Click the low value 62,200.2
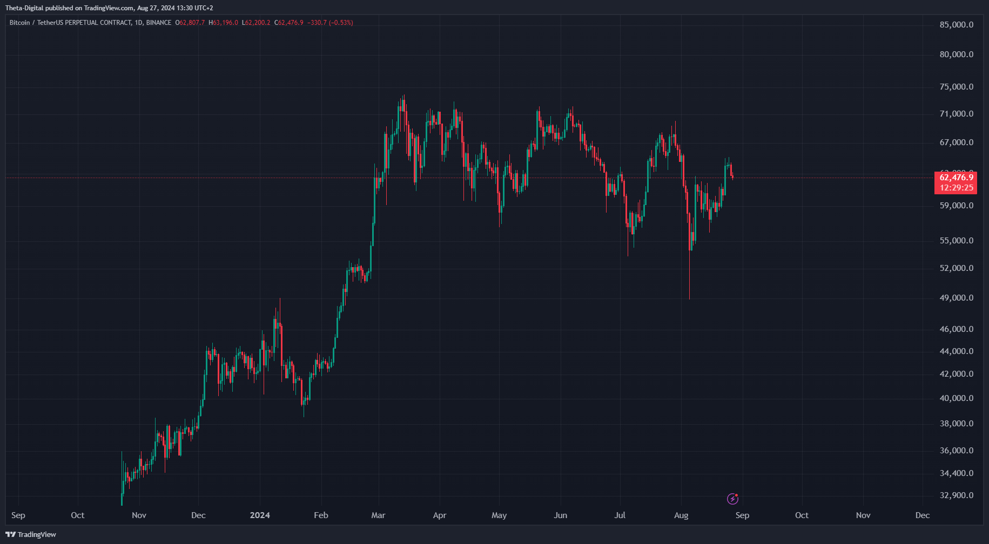 [258, 23]
